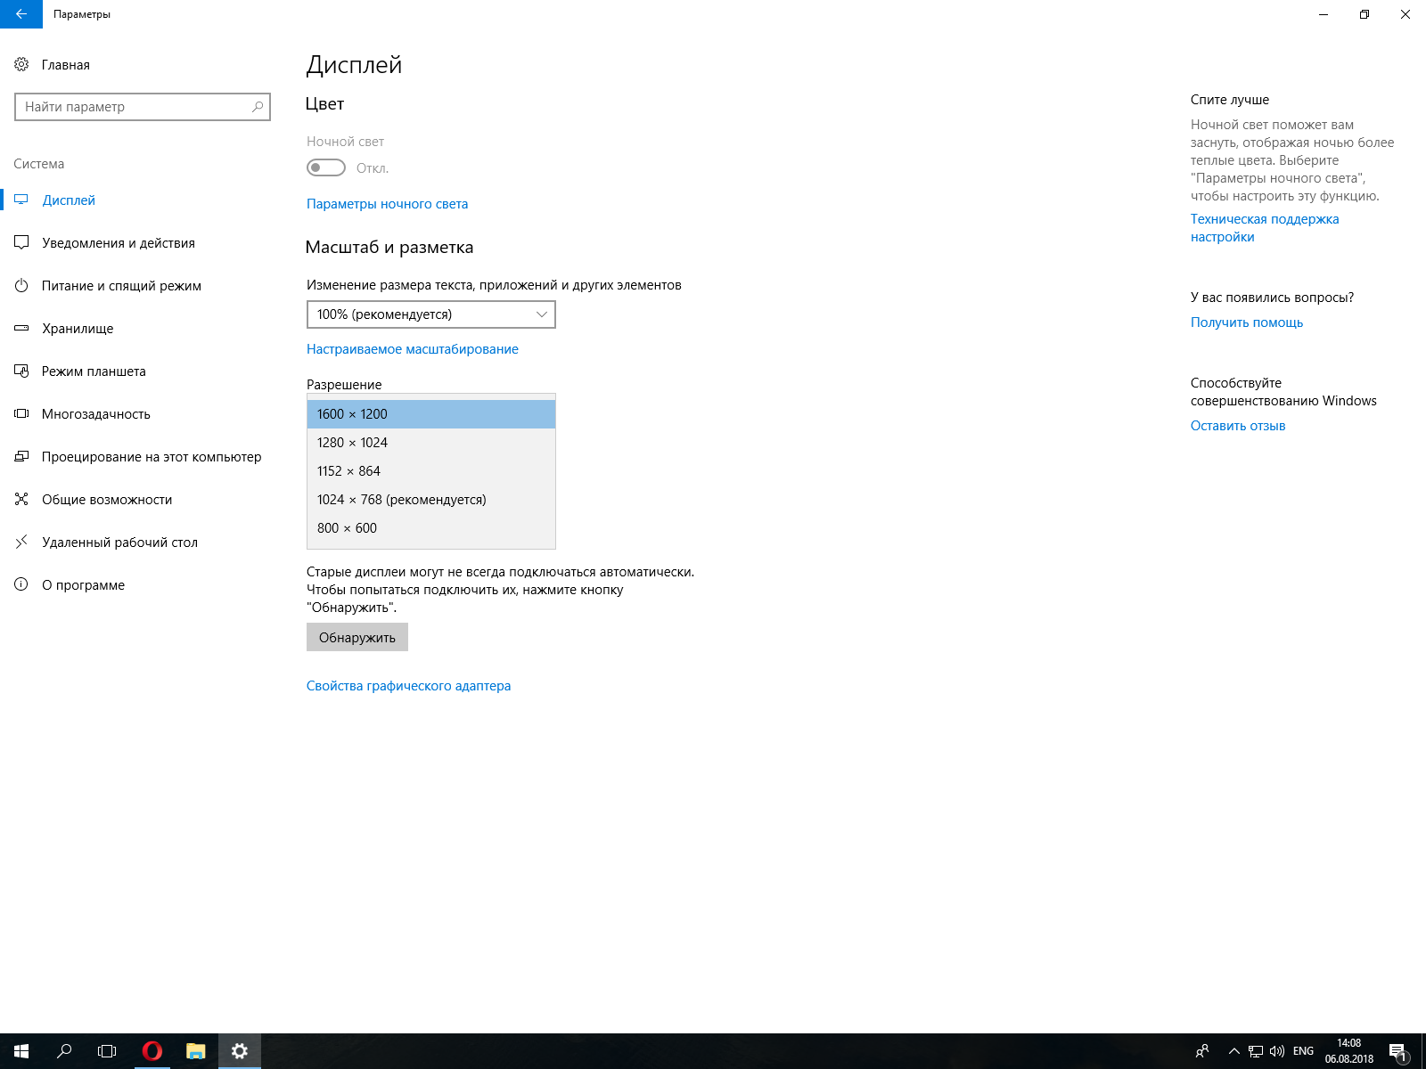Image resolution: width=1426 pixels, height=1069 pixels.
Task: Click the Leave feedback link
Action: pos(1238,426)
